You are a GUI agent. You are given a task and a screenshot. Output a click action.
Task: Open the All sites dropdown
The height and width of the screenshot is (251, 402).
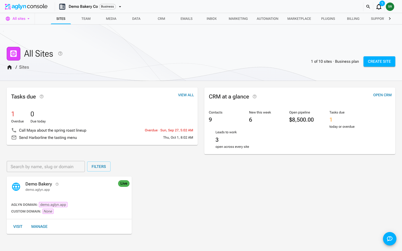(18, 19)
